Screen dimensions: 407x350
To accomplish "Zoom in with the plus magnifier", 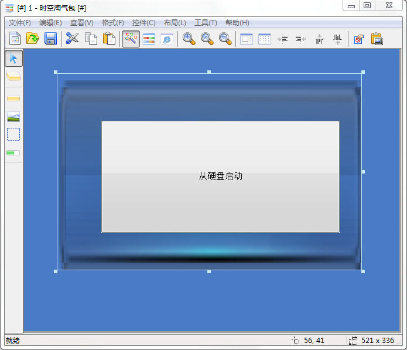I will [189, 39].
